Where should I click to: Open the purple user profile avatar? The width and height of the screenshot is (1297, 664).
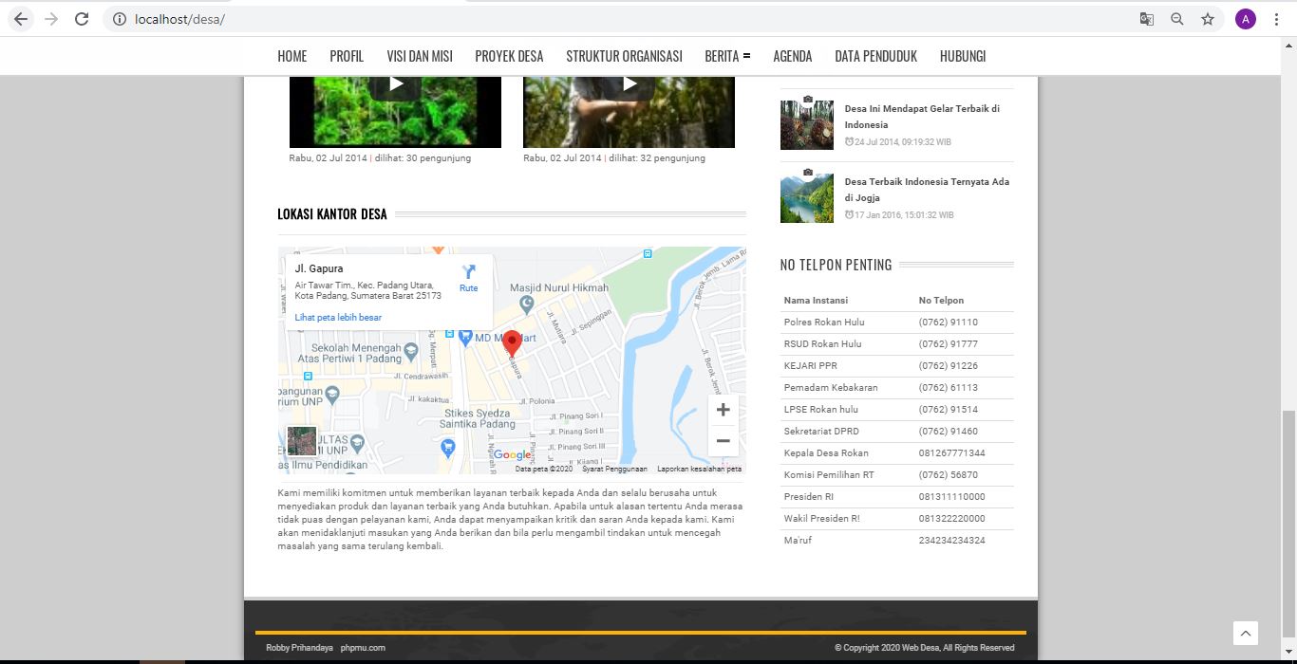[x=1246, y=19]
